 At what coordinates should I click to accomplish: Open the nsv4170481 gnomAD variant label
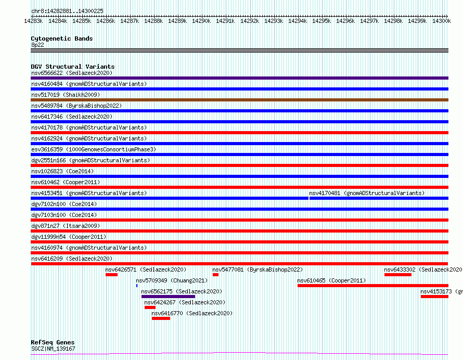367,193
